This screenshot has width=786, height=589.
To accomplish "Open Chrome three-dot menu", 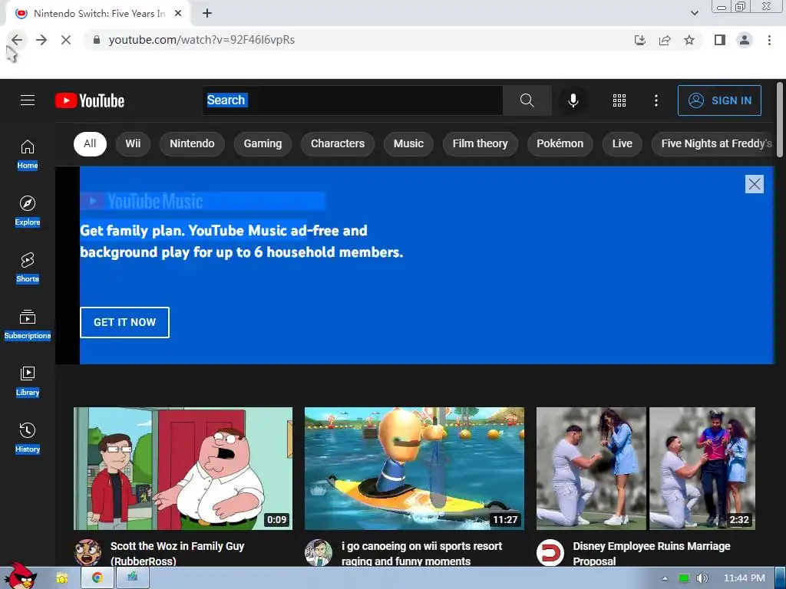I will coord(769,40).
